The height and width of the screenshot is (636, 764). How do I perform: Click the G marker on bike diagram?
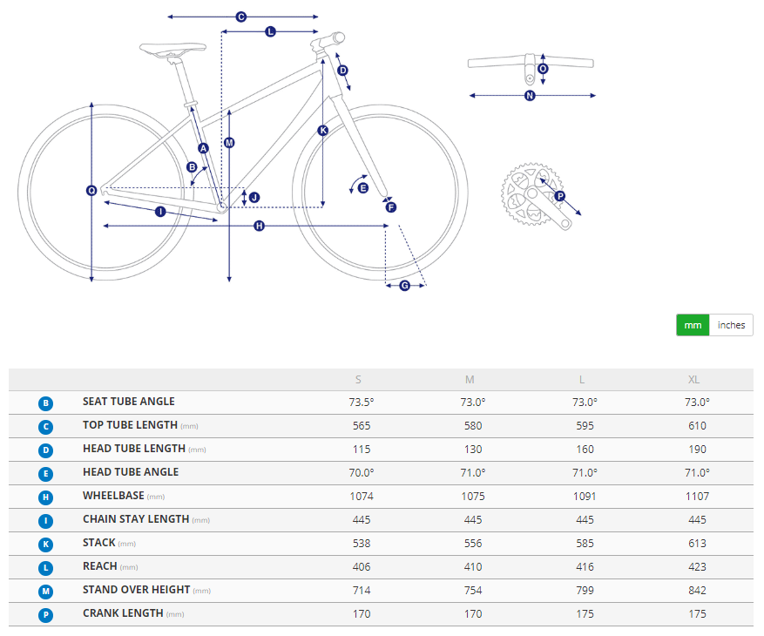pos(404,286)
